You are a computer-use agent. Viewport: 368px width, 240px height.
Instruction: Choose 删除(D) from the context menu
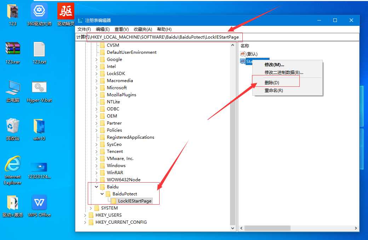click(x=272, y=82)
